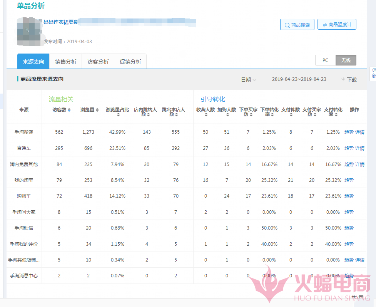Toggle view to PC
This screenshot has width=376, height=307.
pyautogui.click(x=325, y=60)
